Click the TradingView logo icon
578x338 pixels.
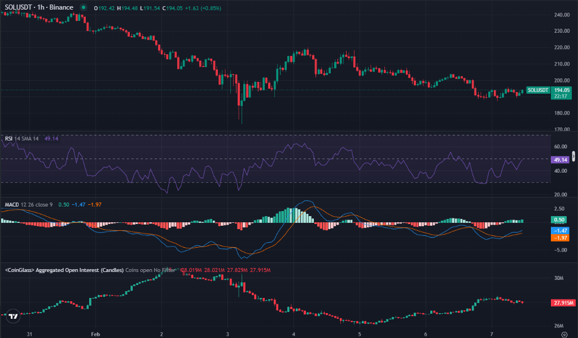(x=11, y=317)
